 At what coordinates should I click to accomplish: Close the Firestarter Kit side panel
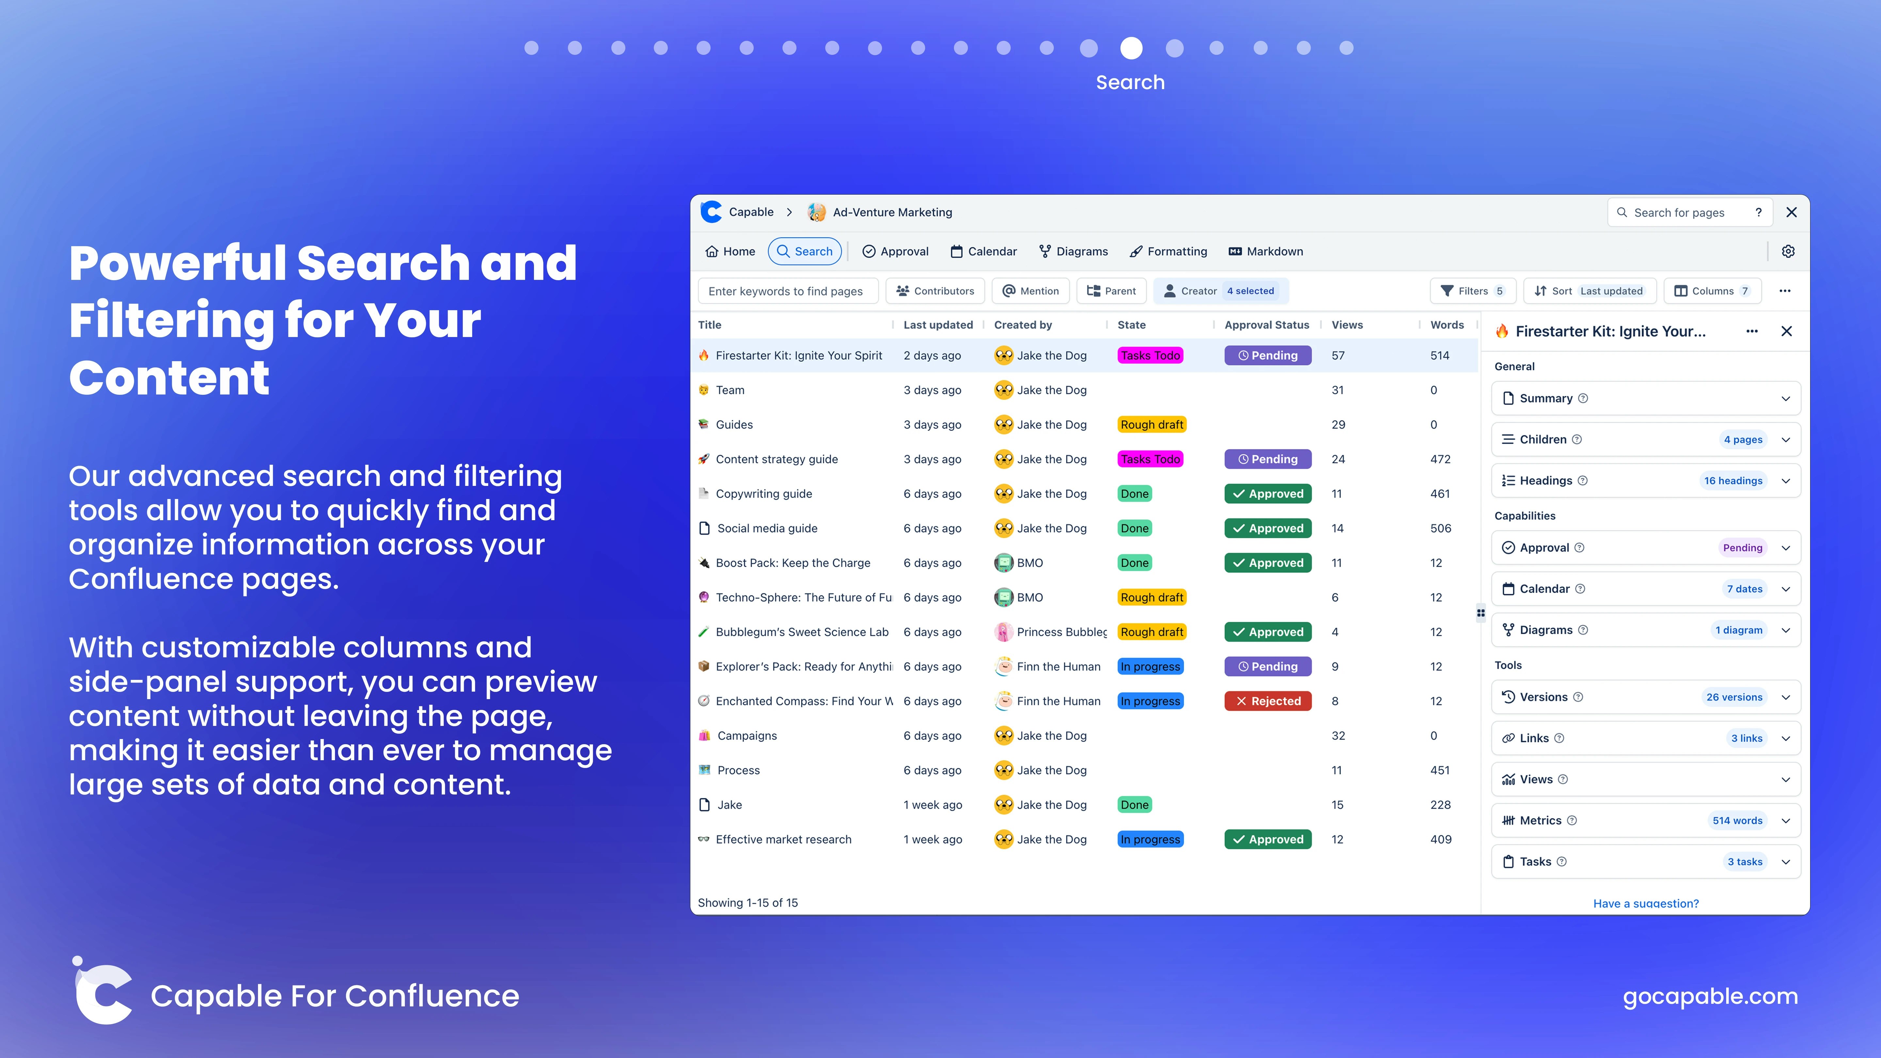click(1787, 331)
